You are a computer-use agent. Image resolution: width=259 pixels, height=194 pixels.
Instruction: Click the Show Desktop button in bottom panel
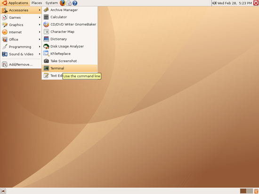tap(3, 191)
